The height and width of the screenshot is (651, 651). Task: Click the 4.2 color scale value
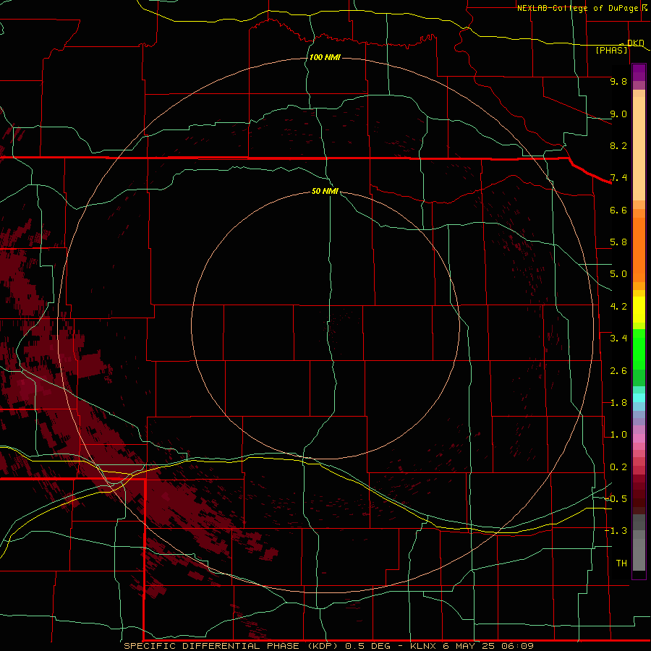coord(618,307)
